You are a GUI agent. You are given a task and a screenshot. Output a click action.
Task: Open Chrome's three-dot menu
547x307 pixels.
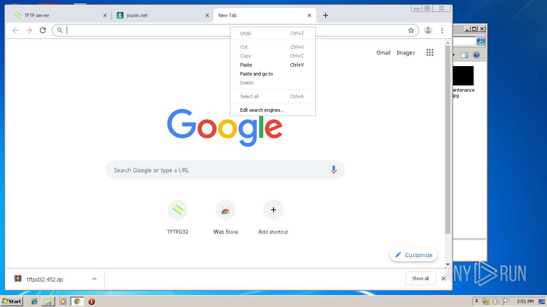(442, 30)
